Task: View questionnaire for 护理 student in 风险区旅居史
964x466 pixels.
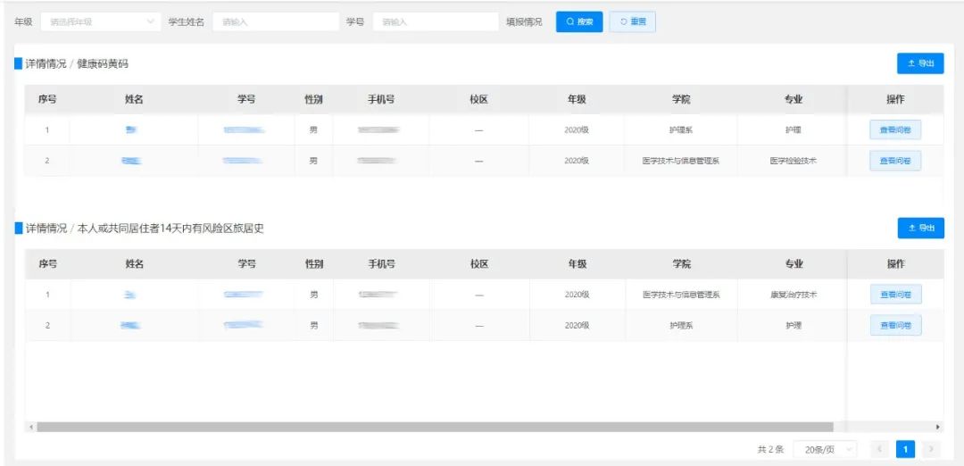Action: tap(895, 326)
